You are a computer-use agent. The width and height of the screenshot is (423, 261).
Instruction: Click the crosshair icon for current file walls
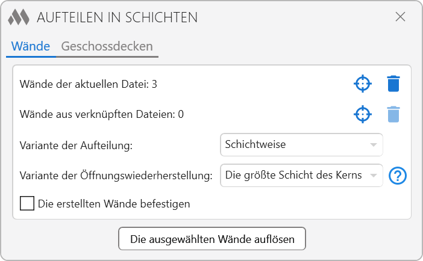(362, 84)
